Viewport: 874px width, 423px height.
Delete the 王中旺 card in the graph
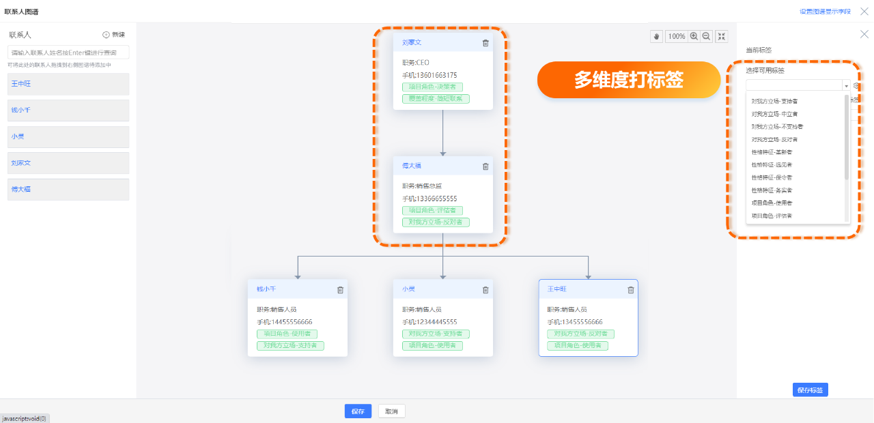point(631,290)
